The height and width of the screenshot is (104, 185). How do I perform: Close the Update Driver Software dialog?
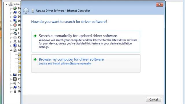(160, 5)
